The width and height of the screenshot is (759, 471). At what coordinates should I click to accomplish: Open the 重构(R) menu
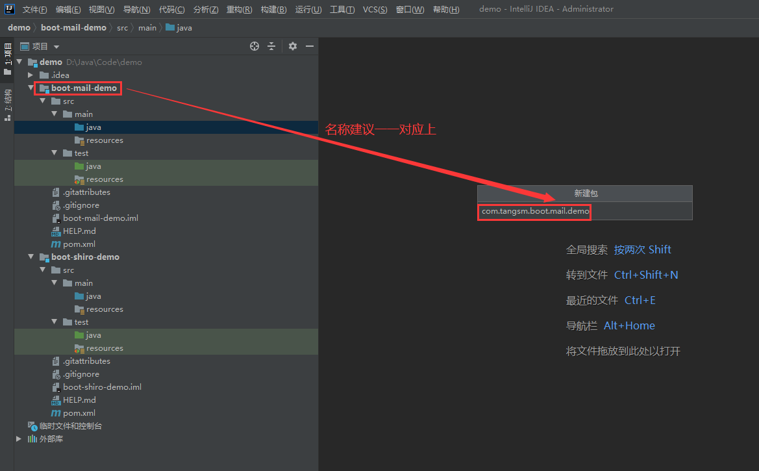239,9
